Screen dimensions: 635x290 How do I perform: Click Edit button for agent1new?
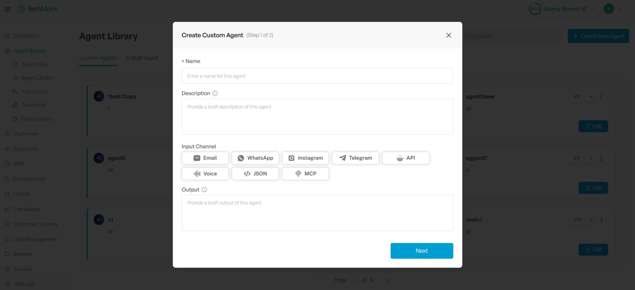593,126
